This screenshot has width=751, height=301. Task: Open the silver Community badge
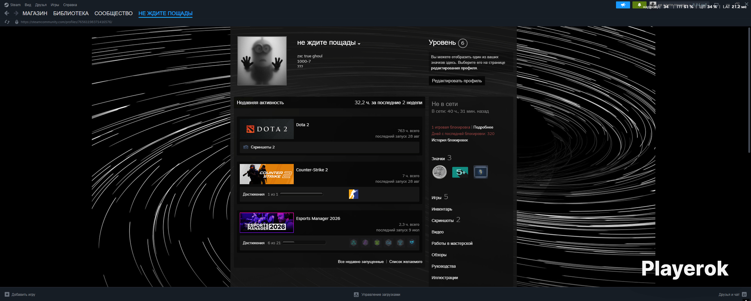439,172
